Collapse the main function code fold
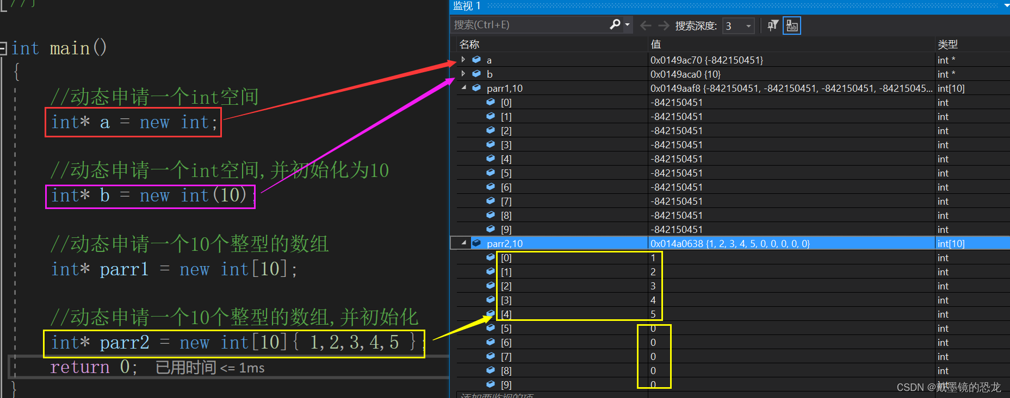The image size is (1010, 398). coord(3,48)
